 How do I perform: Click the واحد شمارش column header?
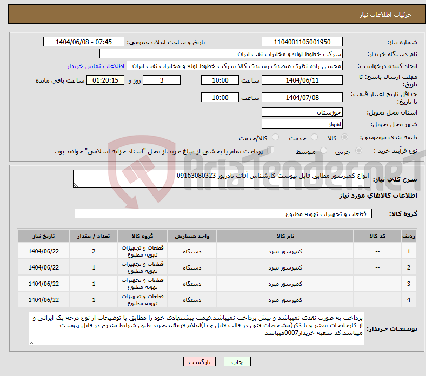point(192,236)
